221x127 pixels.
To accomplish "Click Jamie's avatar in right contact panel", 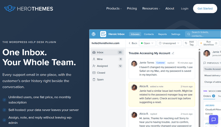I will pyautogui.click(x=207, y=53).
